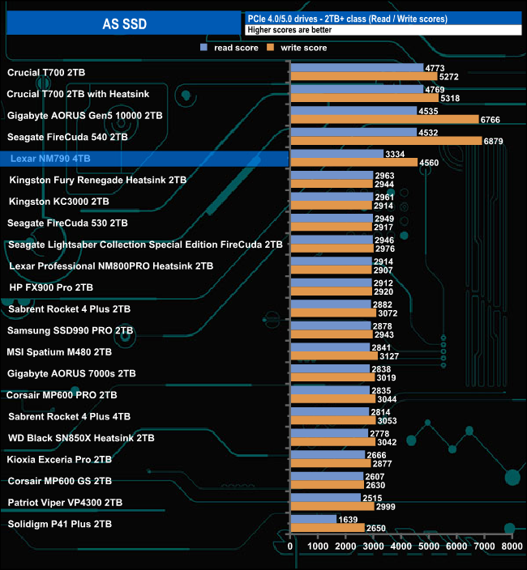Screen dimensions: 527x570
Task: Select 'Corsair MP600 GS 2TB' label
Action: [x=60, y=481]
